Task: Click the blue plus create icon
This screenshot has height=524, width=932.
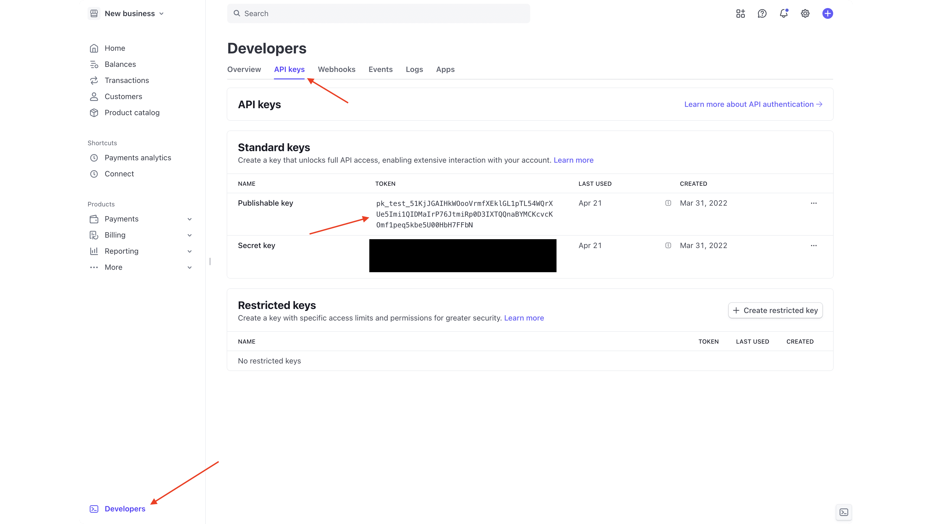Action: pos(828,14)
